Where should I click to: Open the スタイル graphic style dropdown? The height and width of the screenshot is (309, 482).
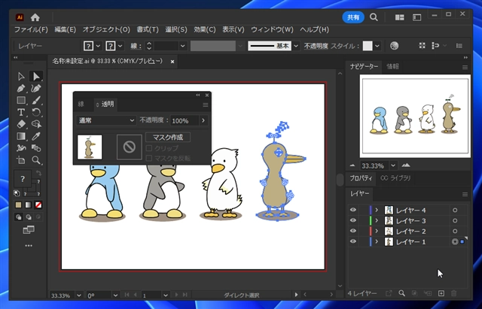pyautogui.click(x=377, y=46)
